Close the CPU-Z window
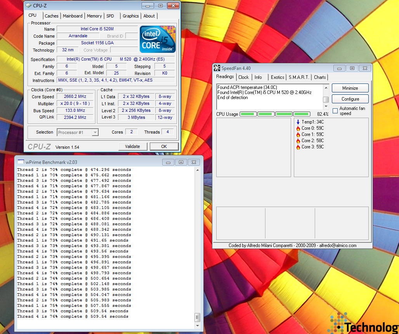This screenshot has height=334, width=399. coord(173,5)
